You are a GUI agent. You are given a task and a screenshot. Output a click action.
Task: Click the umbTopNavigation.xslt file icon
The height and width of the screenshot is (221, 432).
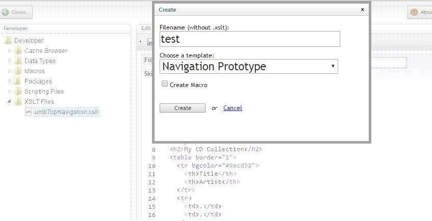click(x=29, y=112)
